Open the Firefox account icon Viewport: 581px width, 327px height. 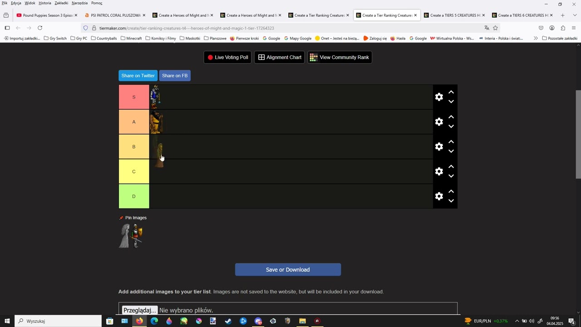pos(552,28)
